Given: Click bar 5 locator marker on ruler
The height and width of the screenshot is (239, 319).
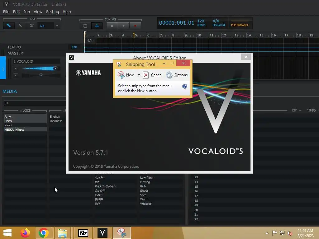Looking at the screenshot, I should 134,35.
